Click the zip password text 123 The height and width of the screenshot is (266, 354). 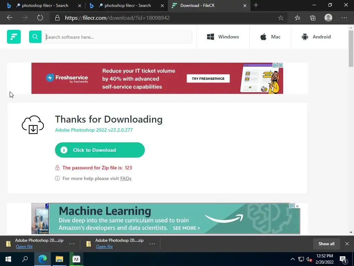pos(128,168)
